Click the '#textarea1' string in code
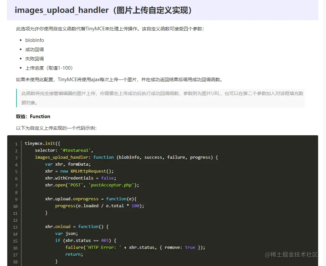Image resolution: width=326 pixels, height=266 pixels. pos(75,150)
